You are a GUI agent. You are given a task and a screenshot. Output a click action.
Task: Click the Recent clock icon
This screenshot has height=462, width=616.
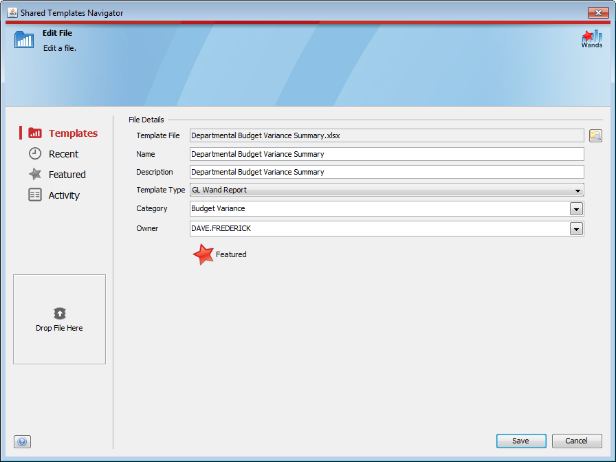(35, 153)
